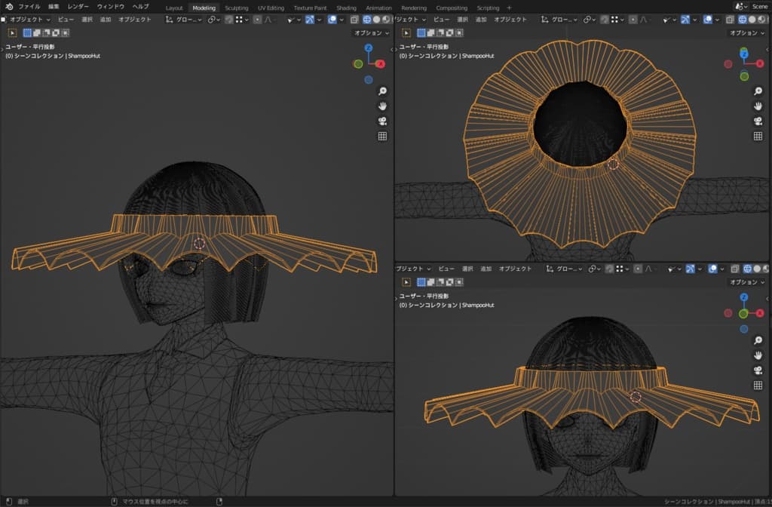Add a new workspace with the plus button
Screen dimensions: 772x507
509,8
